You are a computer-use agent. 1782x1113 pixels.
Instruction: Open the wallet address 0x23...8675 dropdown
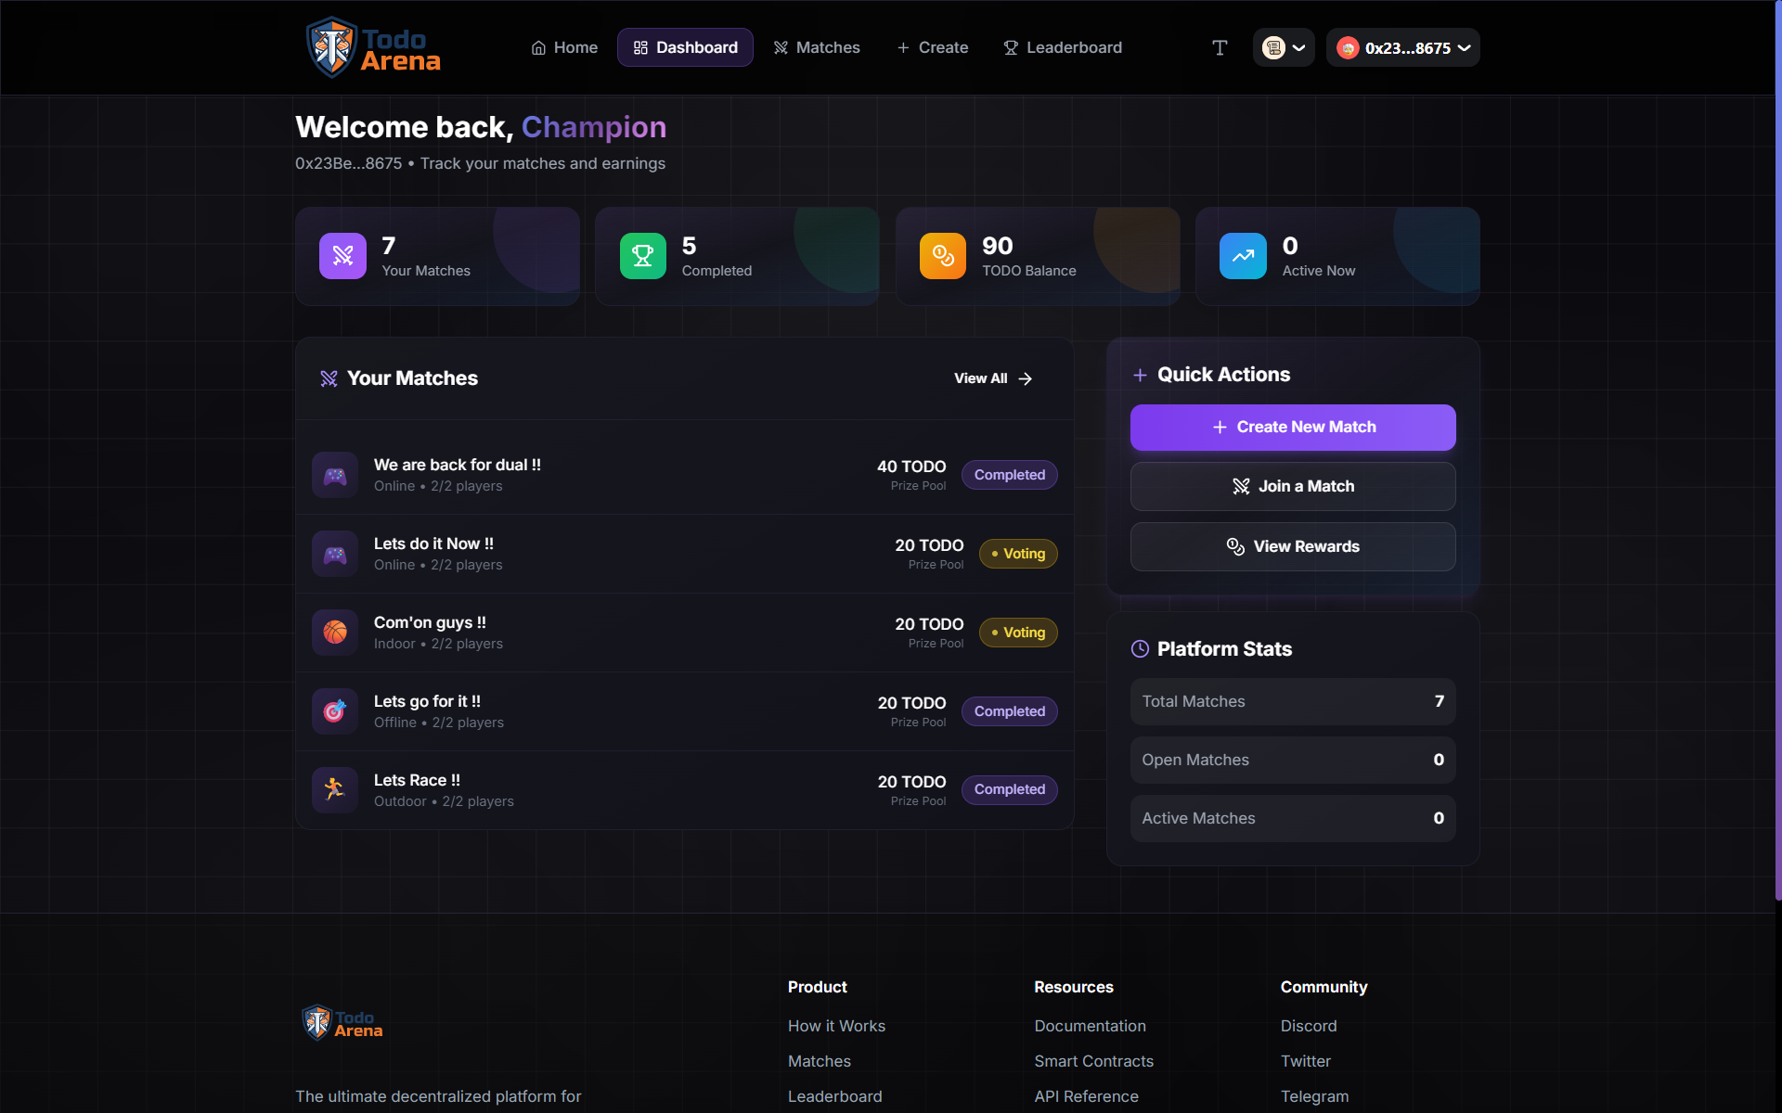1402,47
